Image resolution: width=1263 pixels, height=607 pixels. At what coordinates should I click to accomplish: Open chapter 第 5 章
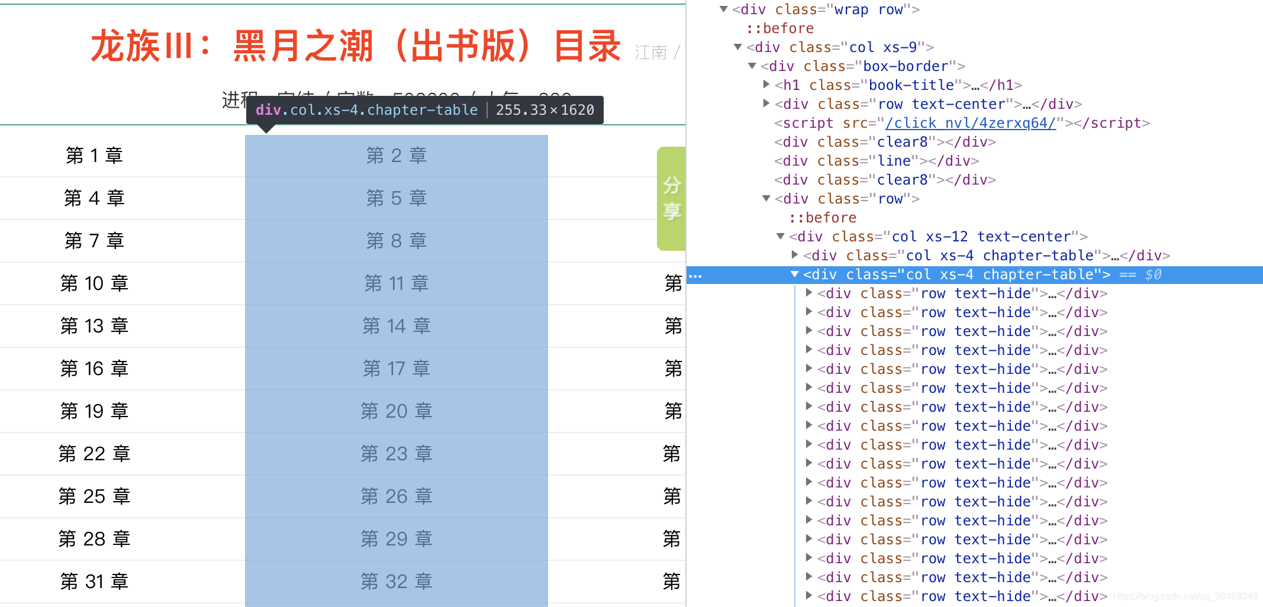pos(397,198)
